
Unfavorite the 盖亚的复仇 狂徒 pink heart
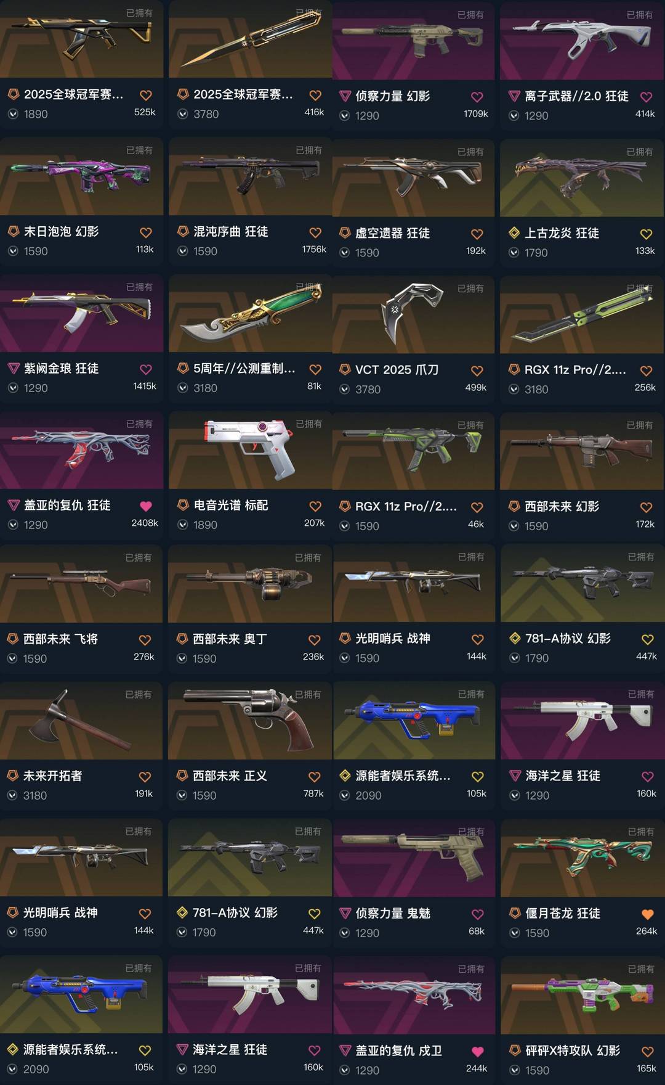[x=146, y=506]
